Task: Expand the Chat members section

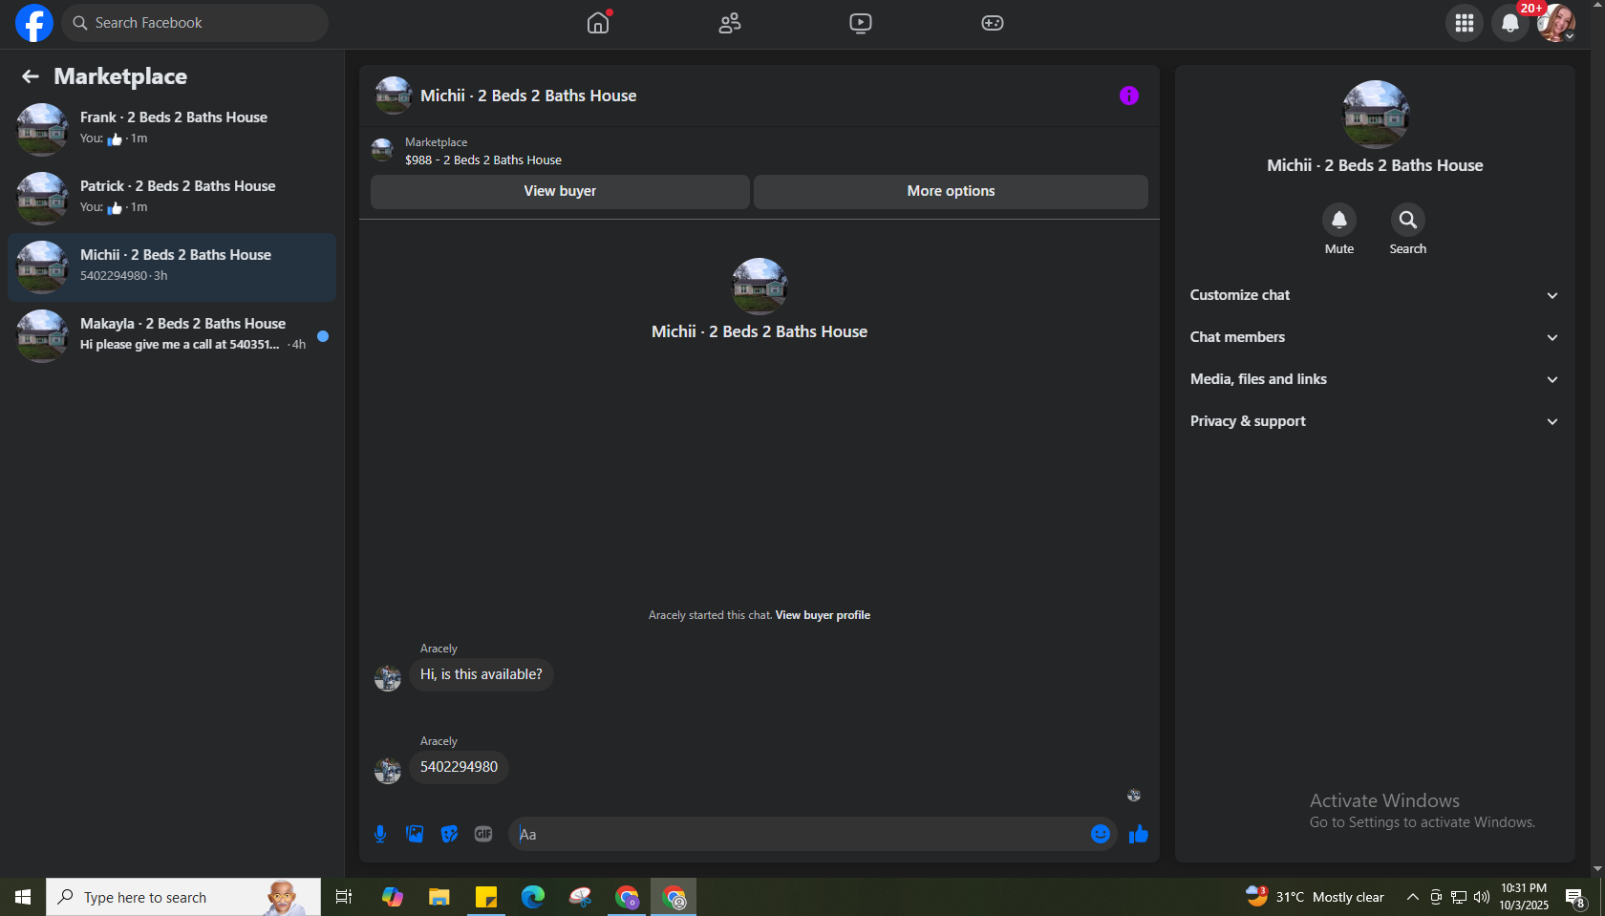Action: pos(1375,337)
